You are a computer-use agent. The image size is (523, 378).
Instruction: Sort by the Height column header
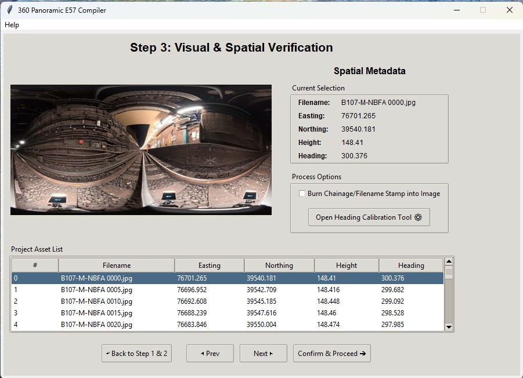(347, 266)
